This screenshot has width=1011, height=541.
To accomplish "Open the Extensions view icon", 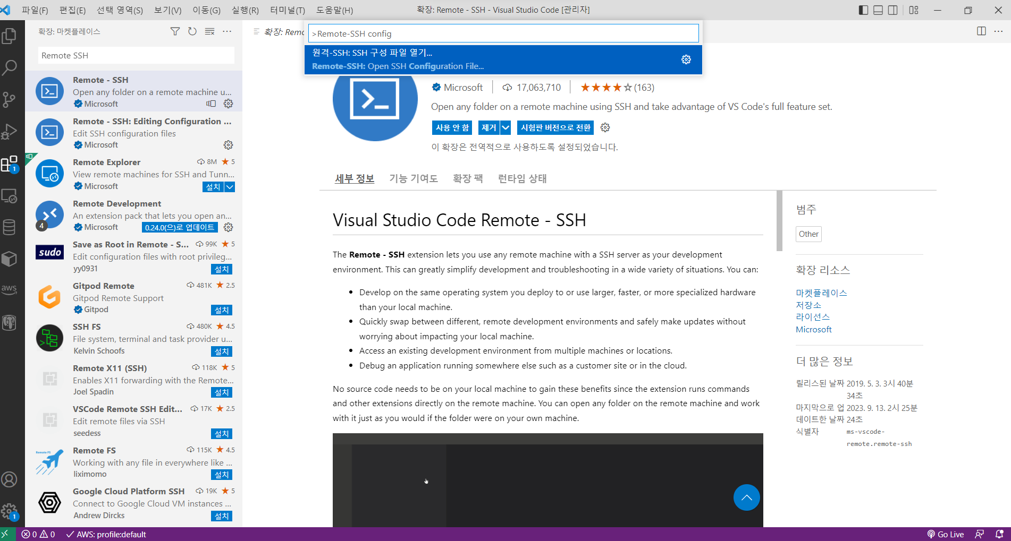I will pyautogui.click(x=10, y=164).
